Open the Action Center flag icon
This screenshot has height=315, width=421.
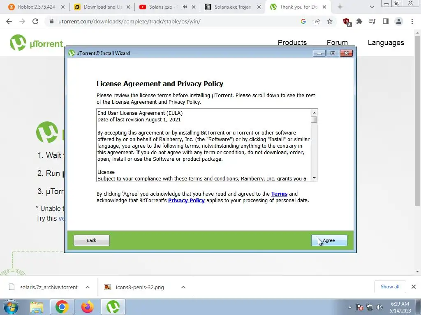point(360,307)
